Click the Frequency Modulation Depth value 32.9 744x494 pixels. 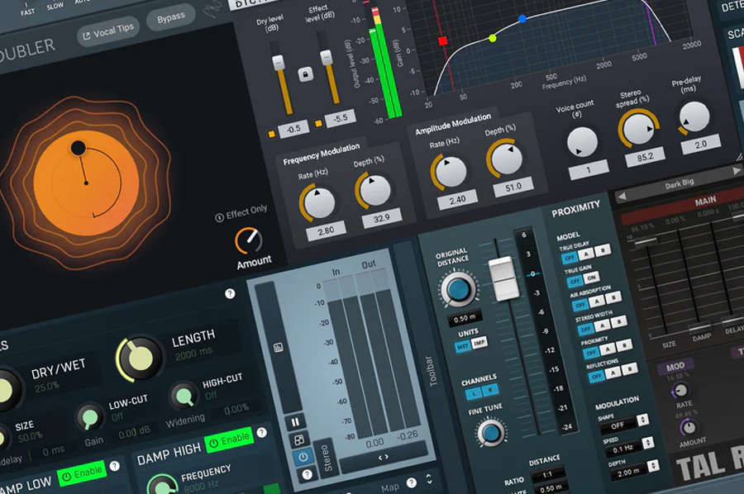pos(381,218)
